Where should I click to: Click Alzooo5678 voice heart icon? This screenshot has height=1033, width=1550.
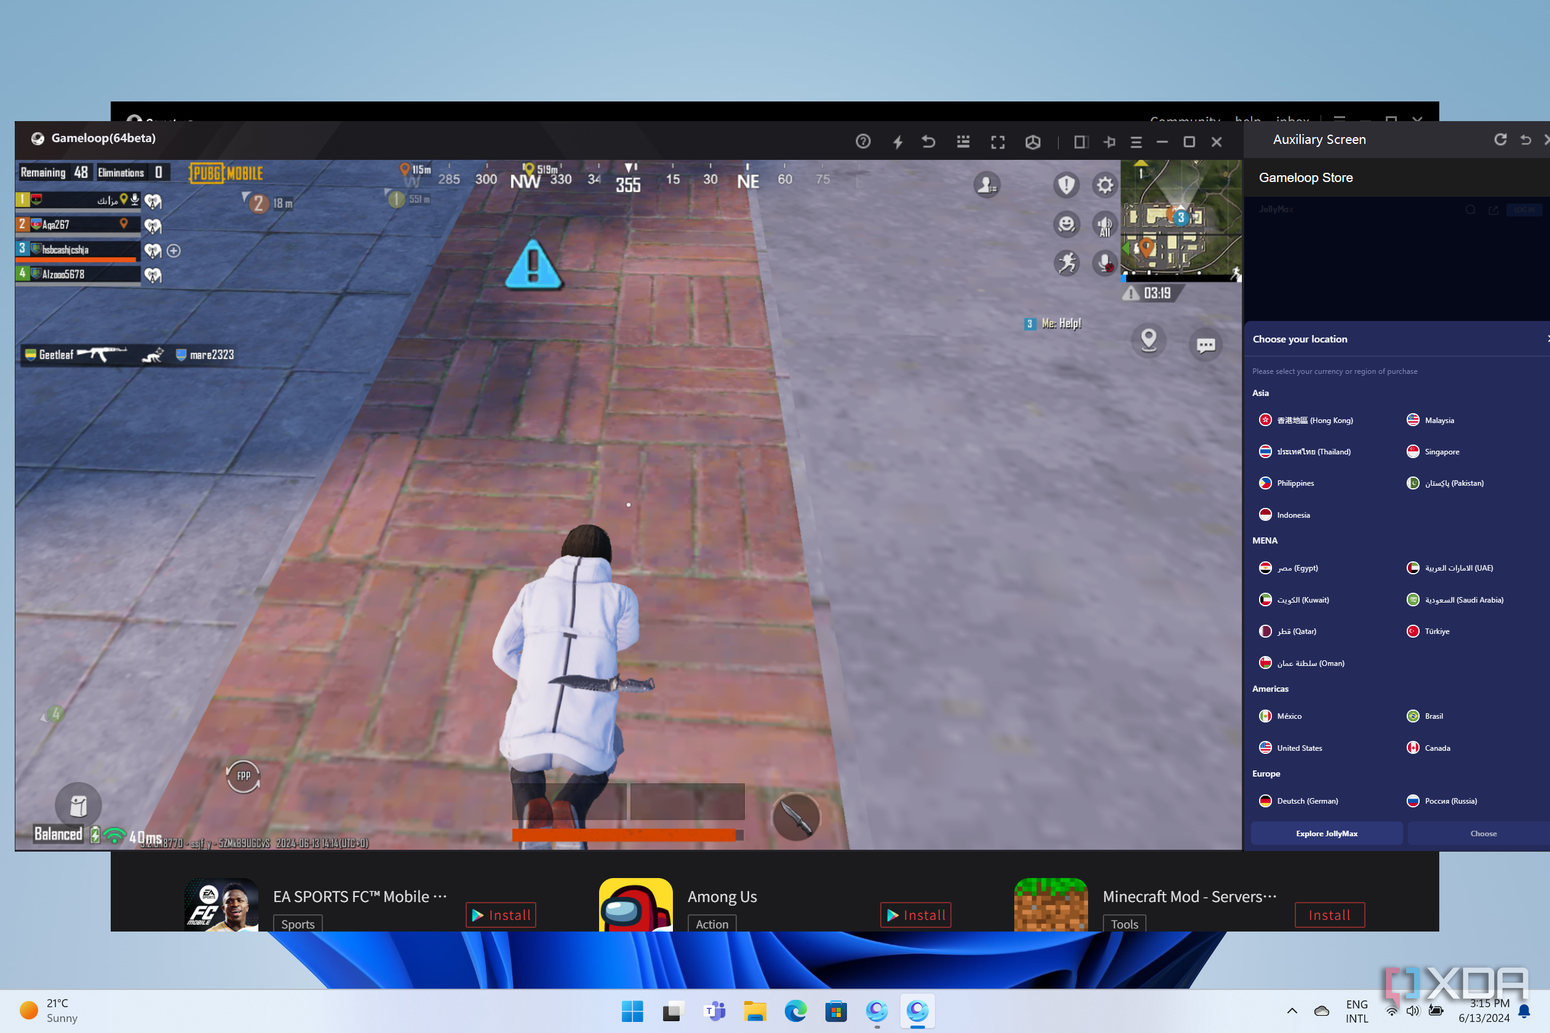click(x=153, y=275)
